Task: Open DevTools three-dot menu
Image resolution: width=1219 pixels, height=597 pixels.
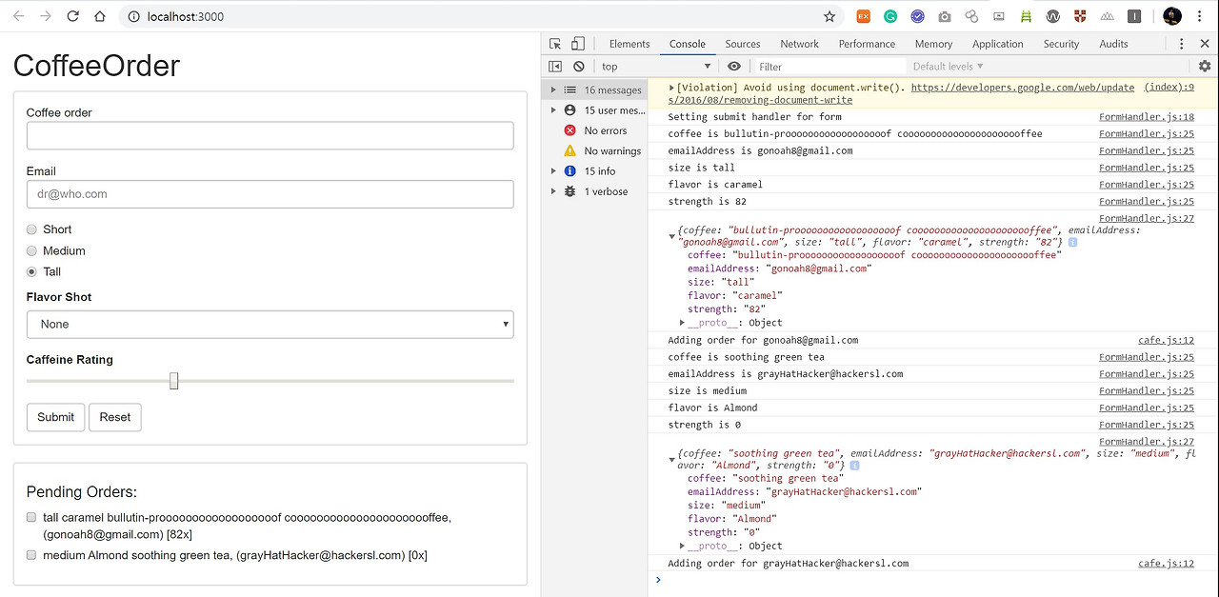Action: [1182, 44]
